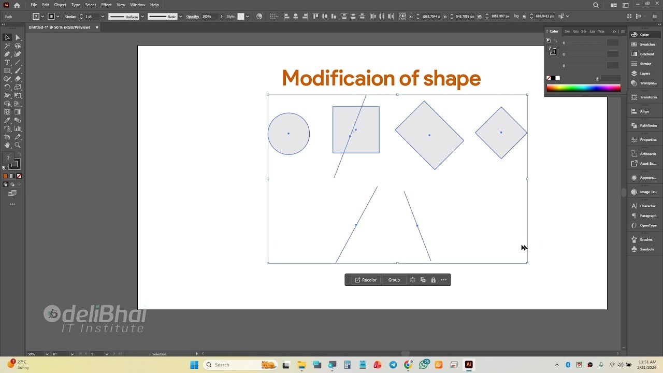Screen dimensions: 663x373
Task: Pick a color from the spectrum bar
Action: tap(583, 88)
